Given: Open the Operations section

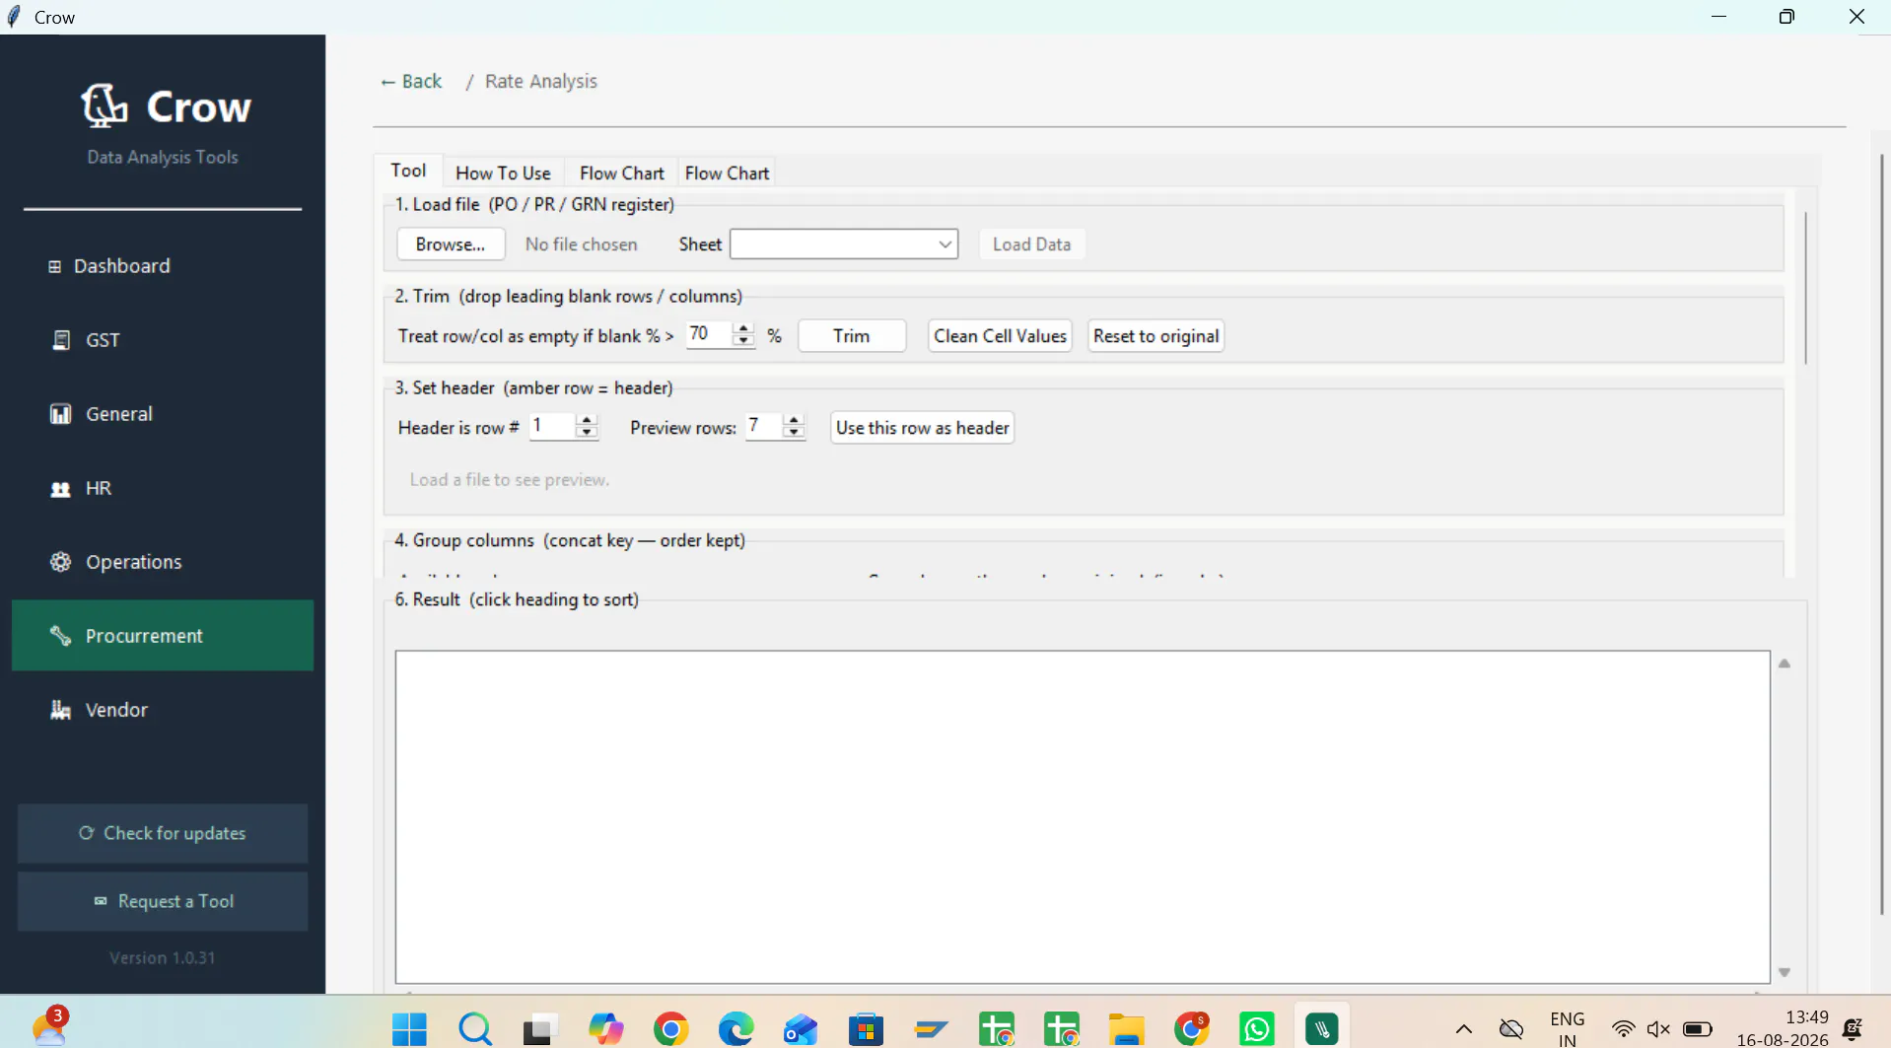Looking at the screenshot, I should click(163, 562).
